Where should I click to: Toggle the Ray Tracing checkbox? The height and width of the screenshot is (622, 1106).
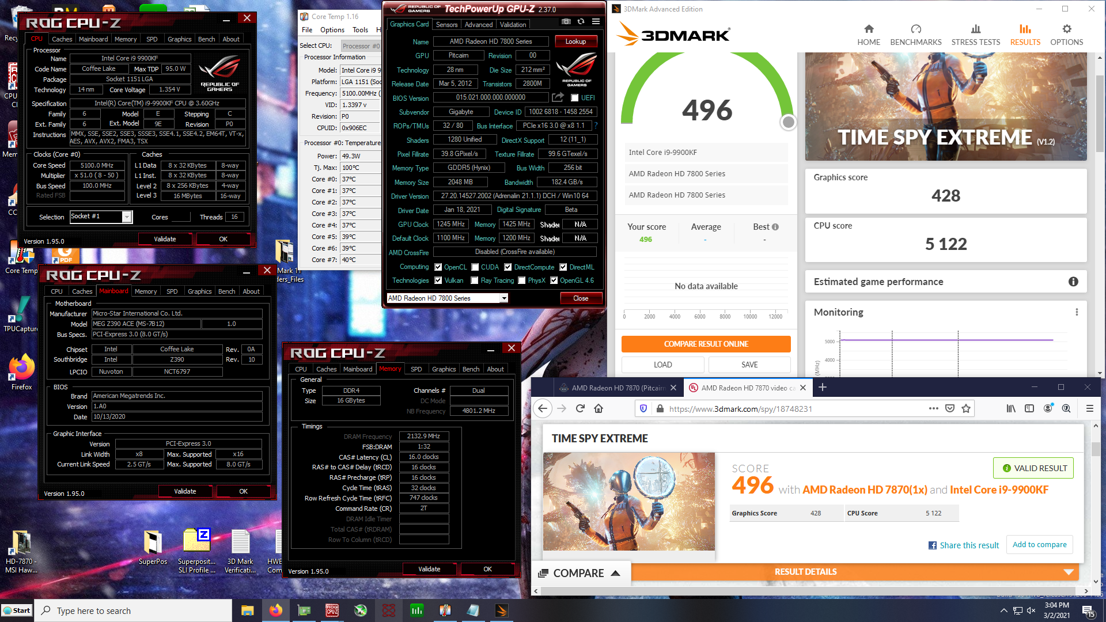[x=475, y=280]
